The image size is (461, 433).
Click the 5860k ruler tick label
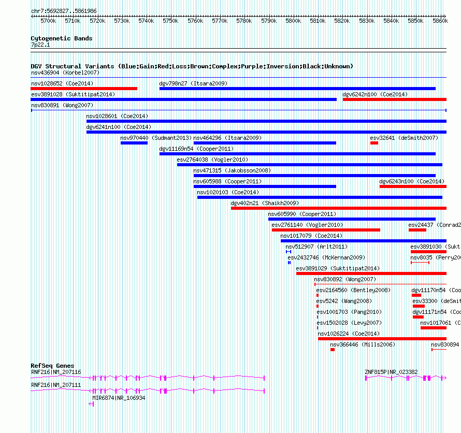tap(440, 21)
